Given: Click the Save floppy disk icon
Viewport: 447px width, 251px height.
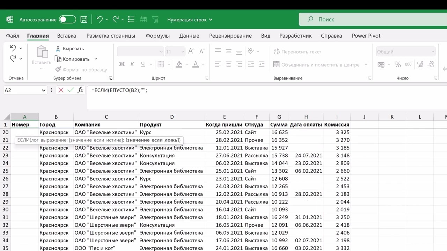Looking at the screenshot, I should 84,20.
